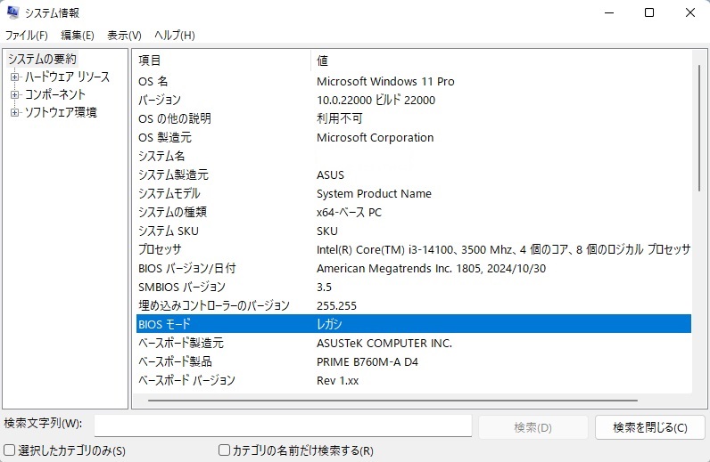Select the バージョン row label
The image size is (710, 462).
coord(160,100)
